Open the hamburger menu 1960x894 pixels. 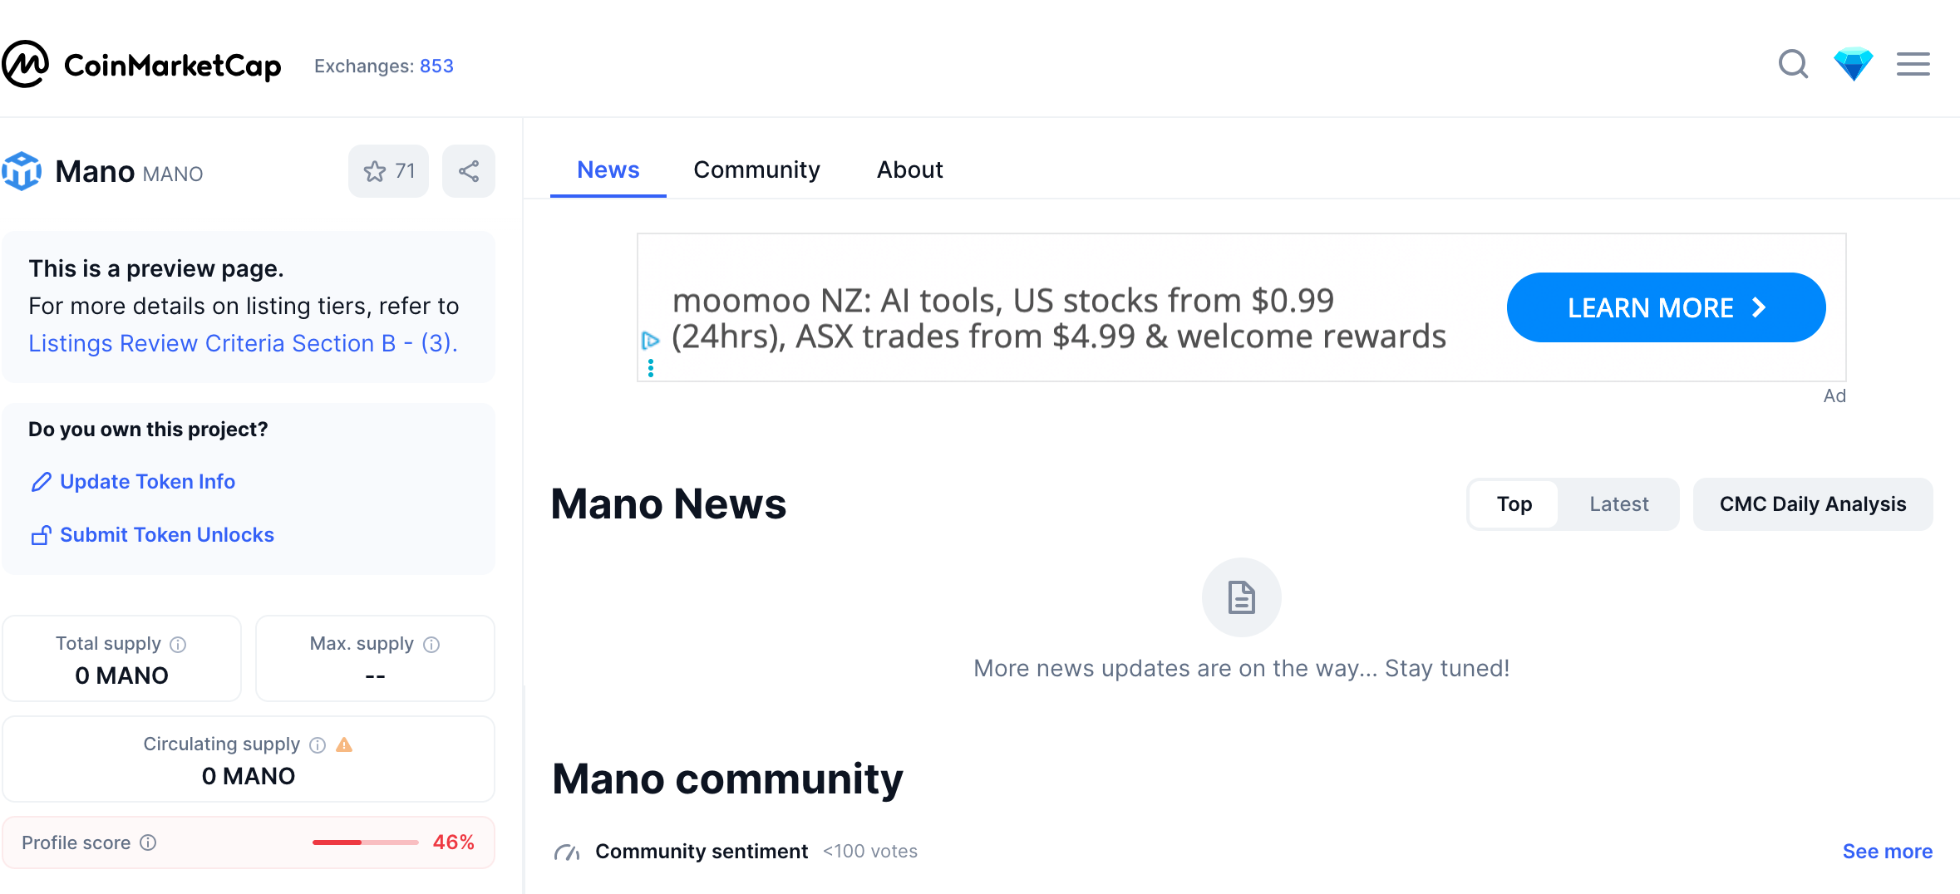click(x=1913, y=64)
